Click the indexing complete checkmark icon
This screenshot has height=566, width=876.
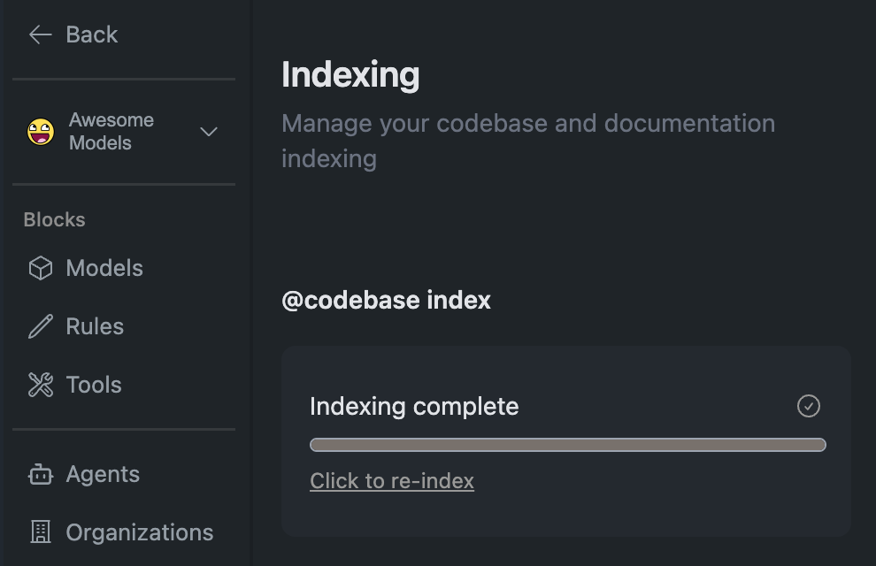click(807, 406)
